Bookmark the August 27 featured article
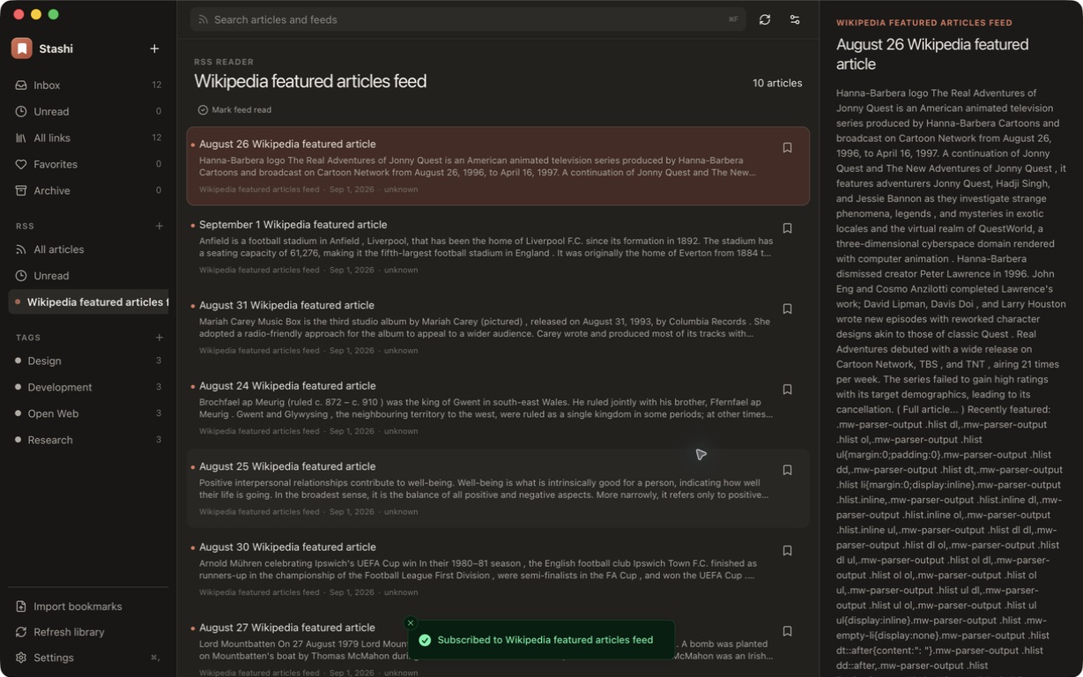Screen dimensions: 1083x677 point(788,631)
